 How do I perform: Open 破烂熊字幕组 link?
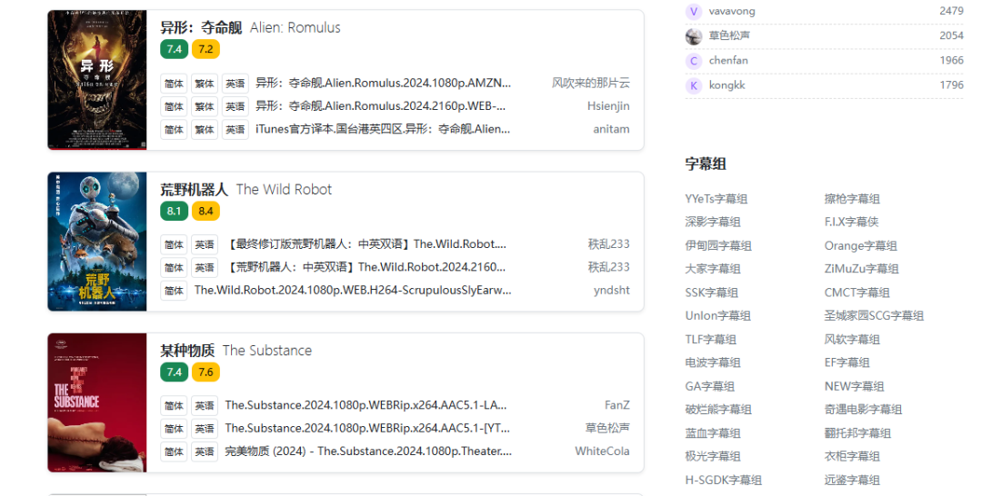(x=718, y=410)
